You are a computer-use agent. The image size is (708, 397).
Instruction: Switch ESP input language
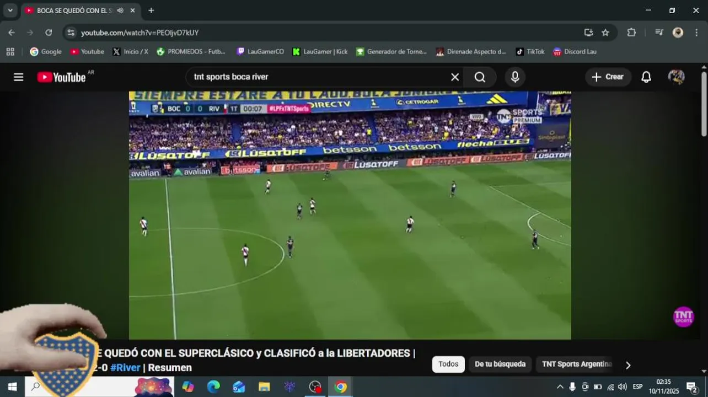[637, 387]
